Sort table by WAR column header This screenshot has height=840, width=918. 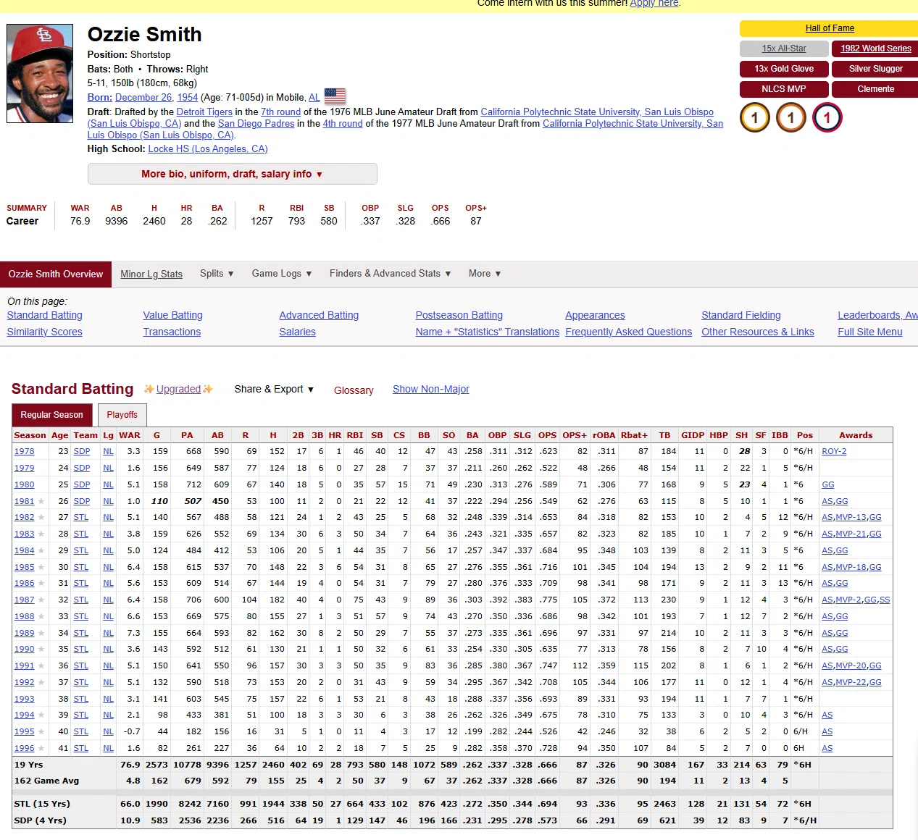130,435
